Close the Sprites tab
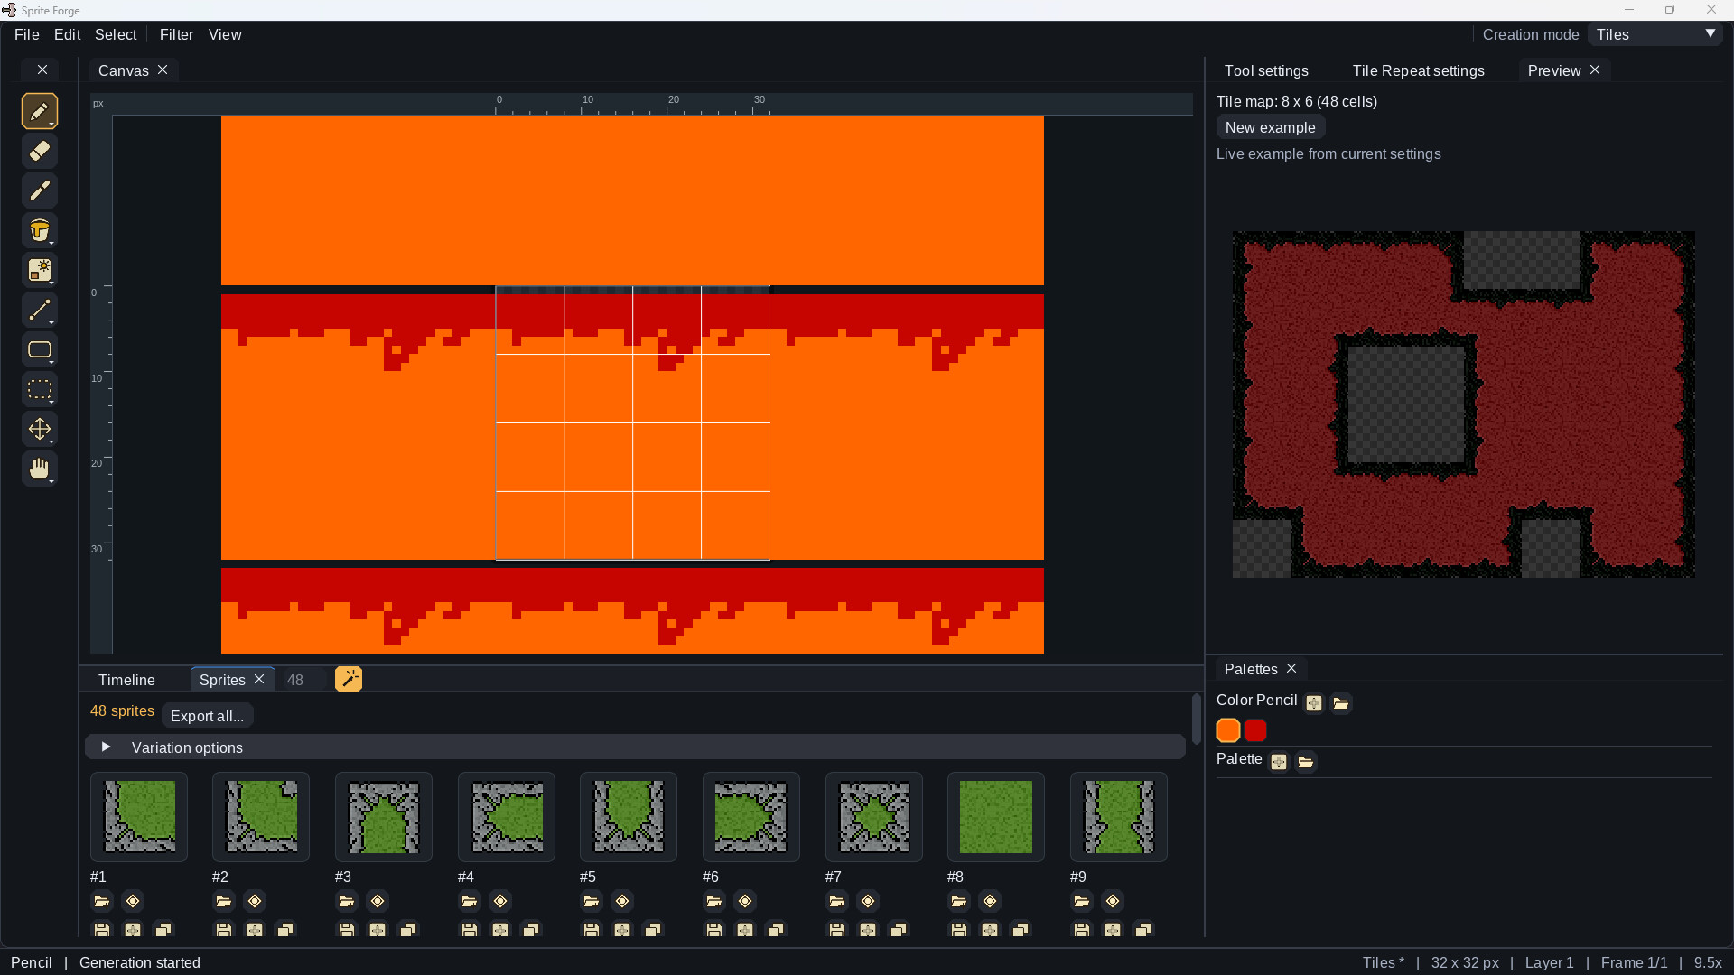The image size is (1734, 975). (259, 679)
